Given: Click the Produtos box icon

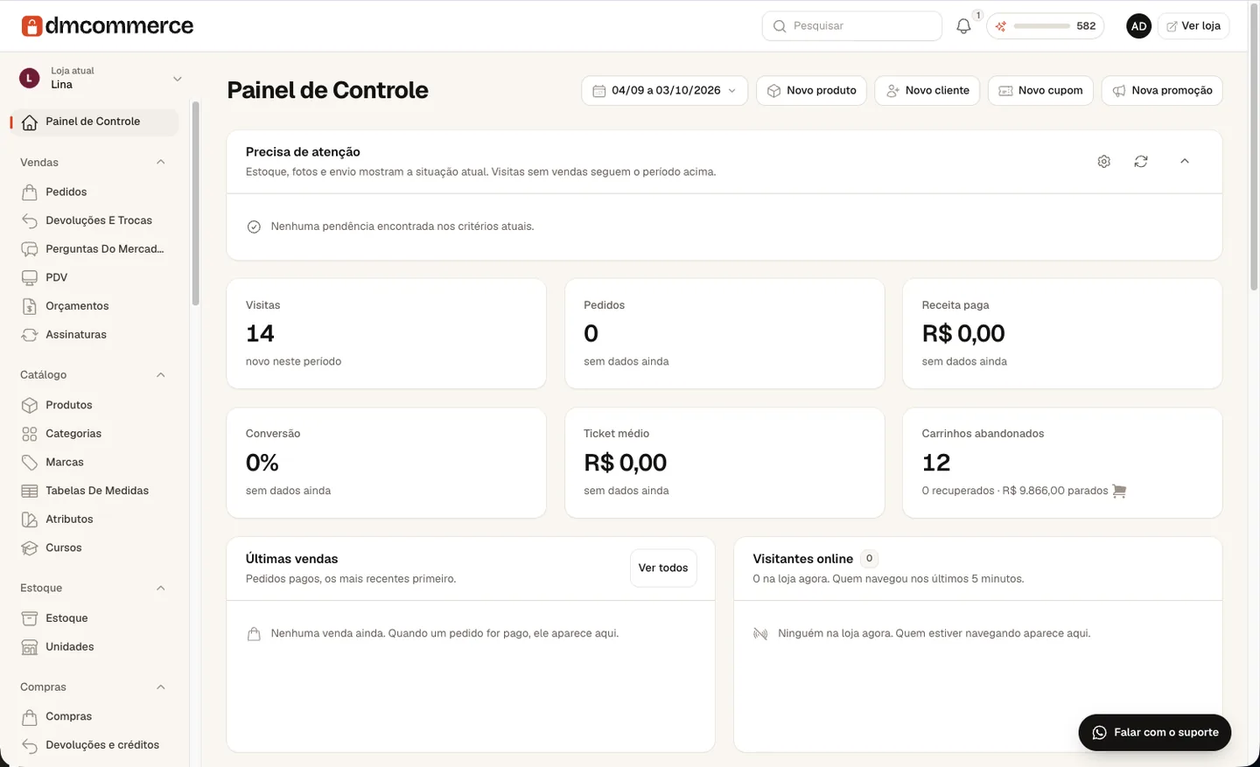Looking at the screenshot, I should (30, 405).
